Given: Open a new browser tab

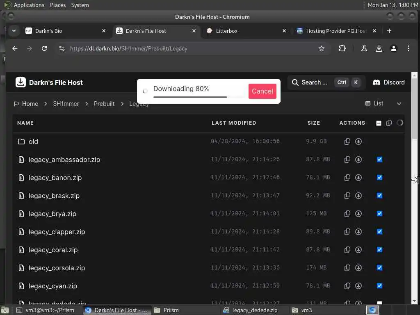Looking at the screenshot, I should pyautogui.click(x=389, y=31).
